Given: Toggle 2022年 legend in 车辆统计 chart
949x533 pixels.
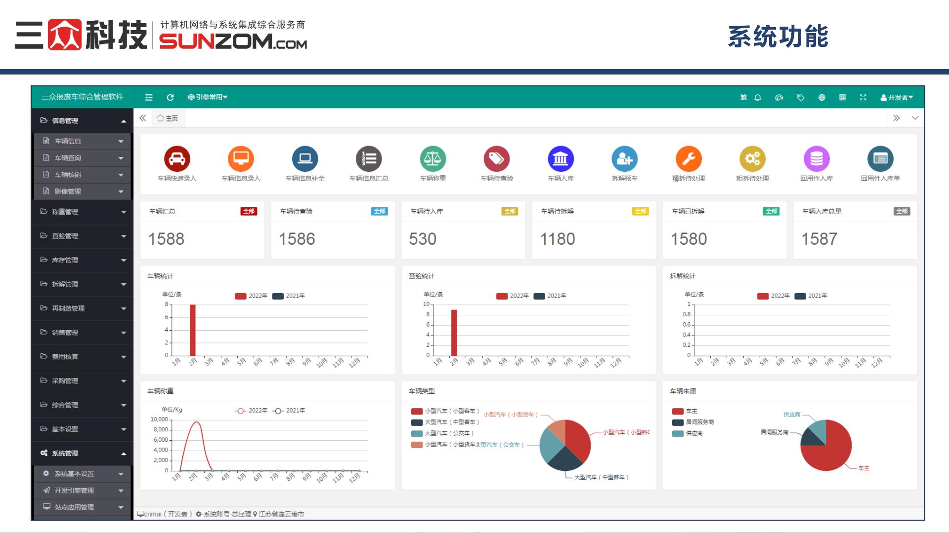Looking at the screenshot, I should (x=251, y=296).
